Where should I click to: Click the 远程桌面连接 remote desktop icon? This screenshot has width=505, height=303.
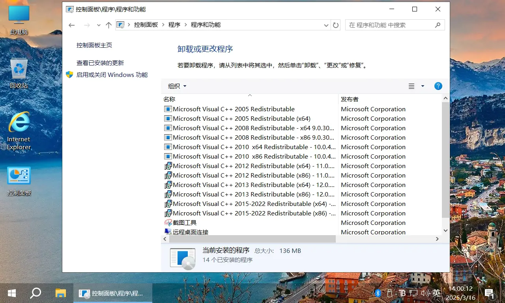pyautogui.click(x=168, y=232)
